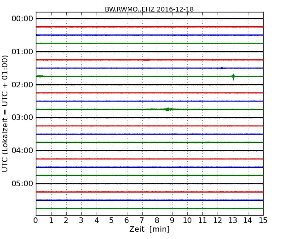Click the green spike near minute 13 at 01:45
299x239 pixels.
(233, 77)
